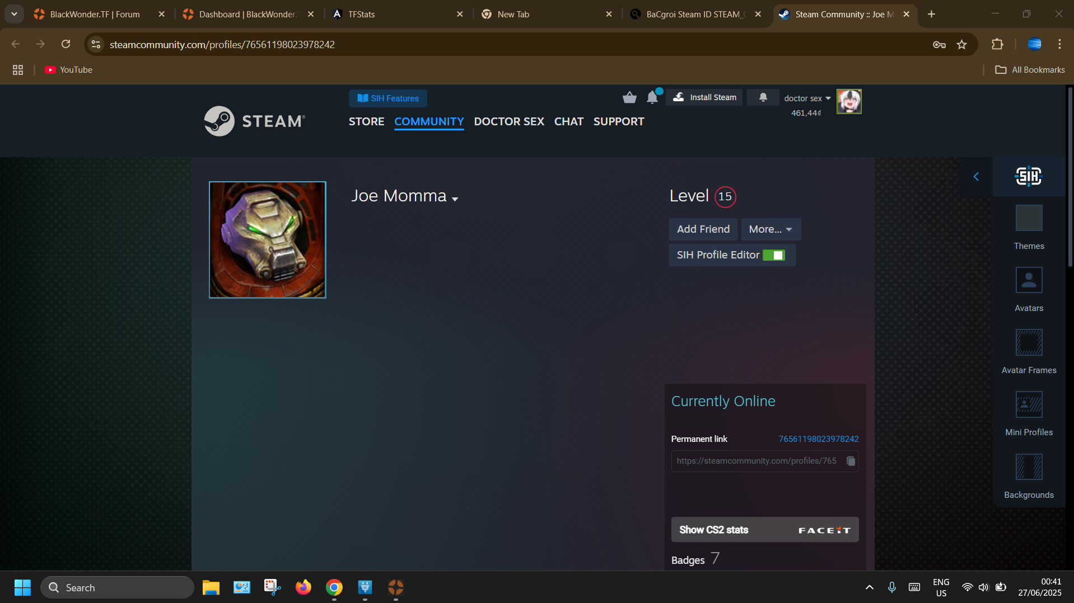
Task: Open Chrome three-dot menu
Action: click(1059, 44)
